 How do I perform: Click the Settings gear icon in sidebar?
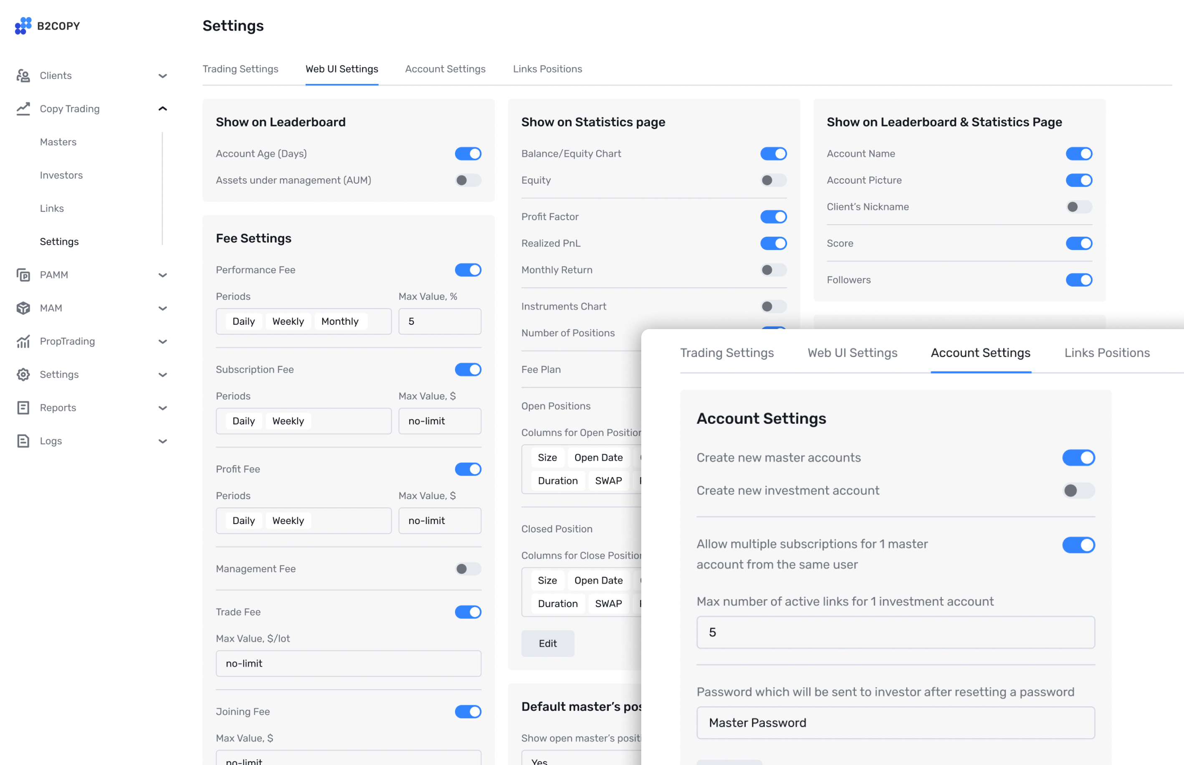[x=23, y=375]
